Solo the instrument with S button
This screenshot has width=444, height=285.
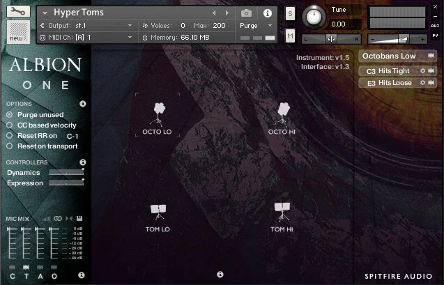click(x=290, y=13)
